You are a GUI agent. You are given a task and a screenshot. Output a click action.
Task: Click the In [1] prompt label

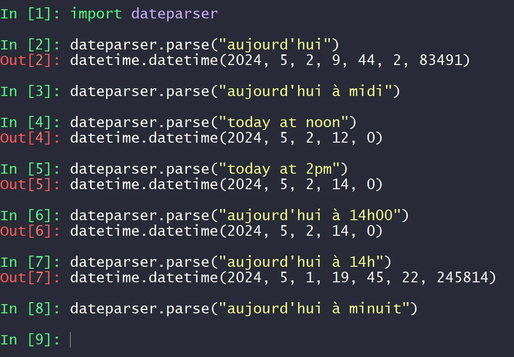click(x=30, y=14)
